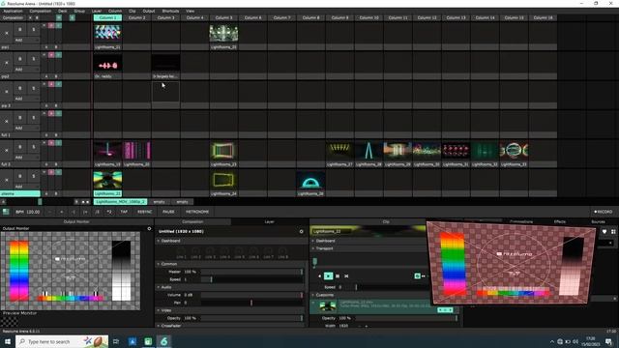Double the BPM with *2 button
The width and height of the screenshot is (619, 348).
tap(109, 212)
